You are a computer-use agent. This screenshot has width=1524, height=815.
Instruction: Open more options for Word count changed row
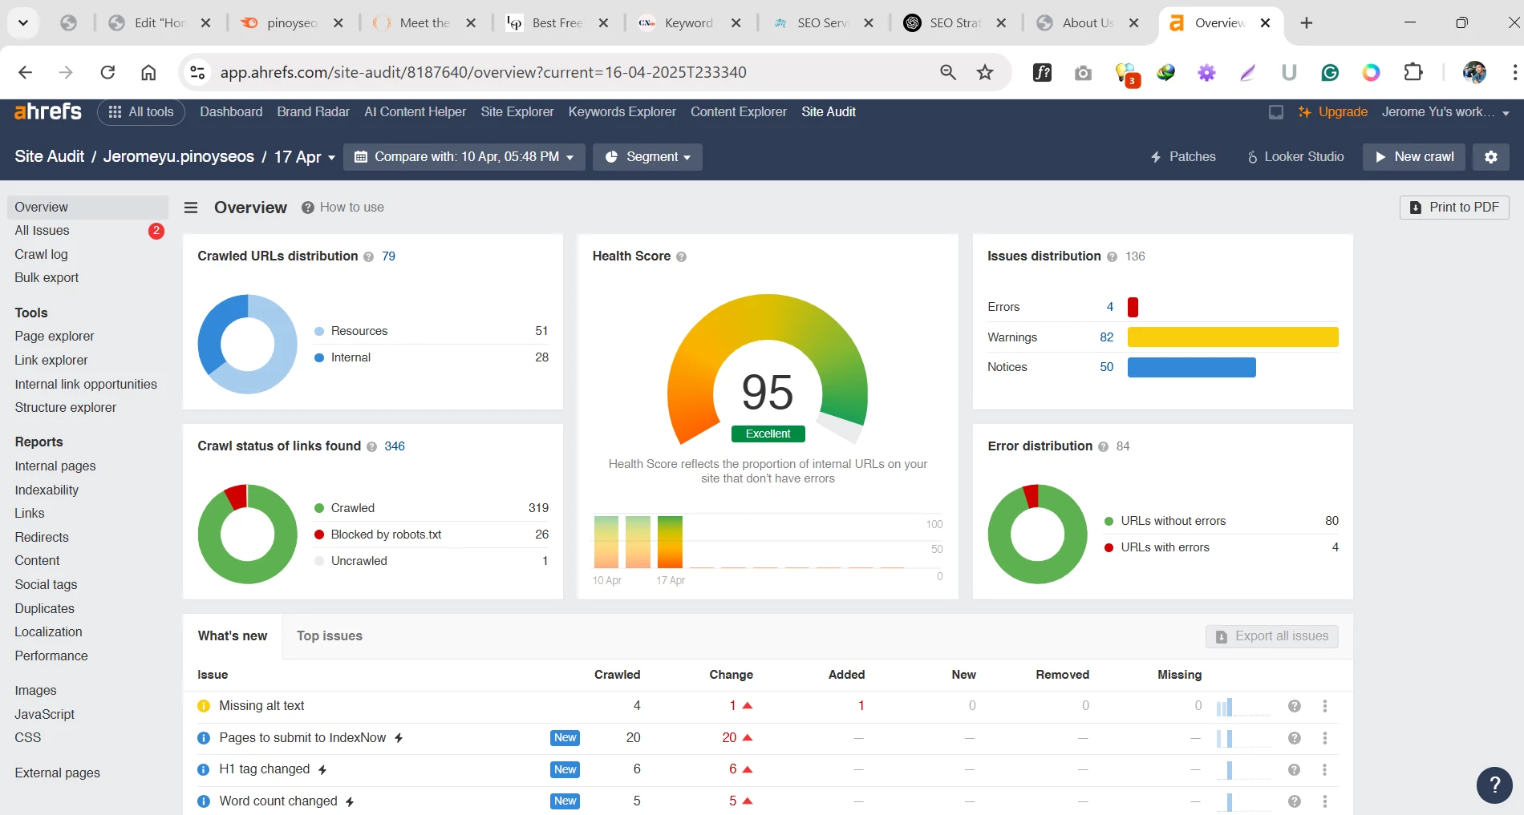[1325, 801]
